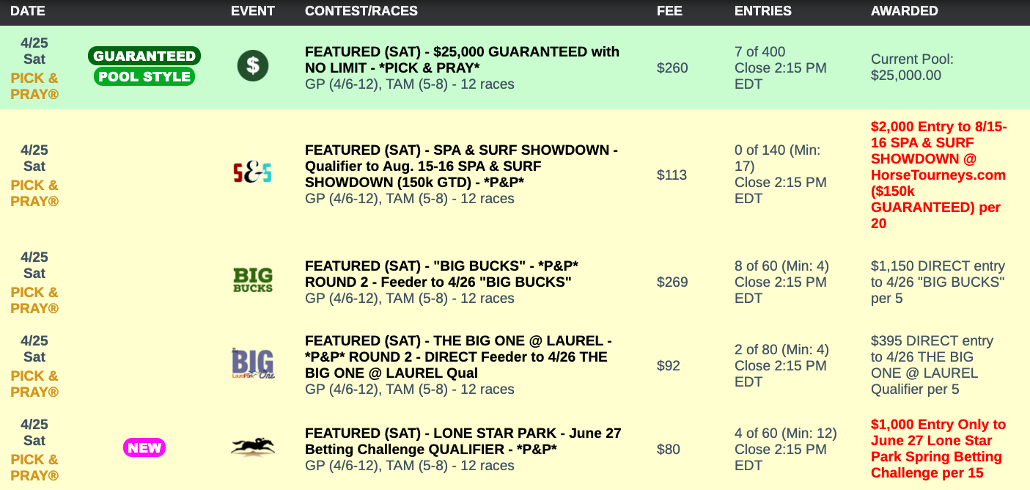Click the Lone Star racehorse icon

click(253, 447)
